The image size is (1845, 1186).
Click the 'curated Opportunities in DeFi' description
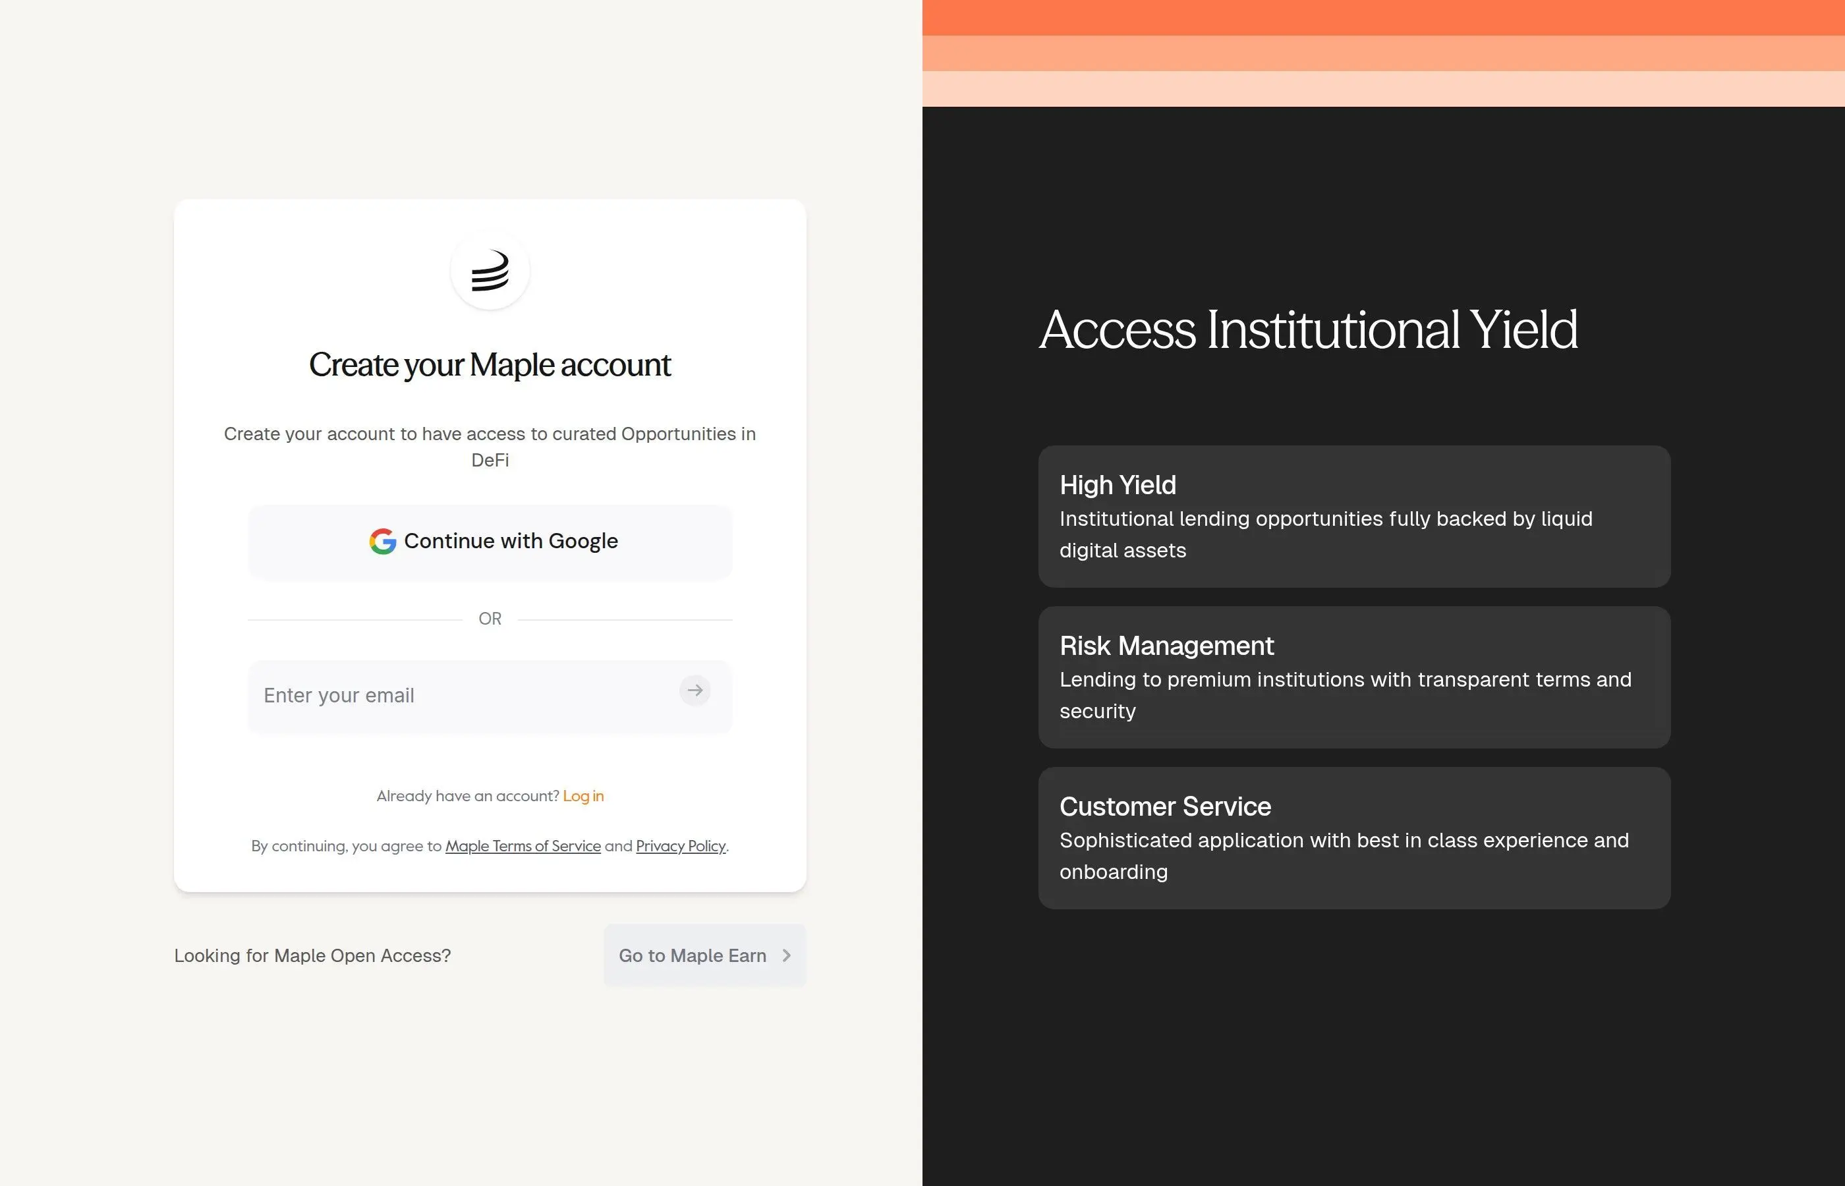click(x=490, y=447)
